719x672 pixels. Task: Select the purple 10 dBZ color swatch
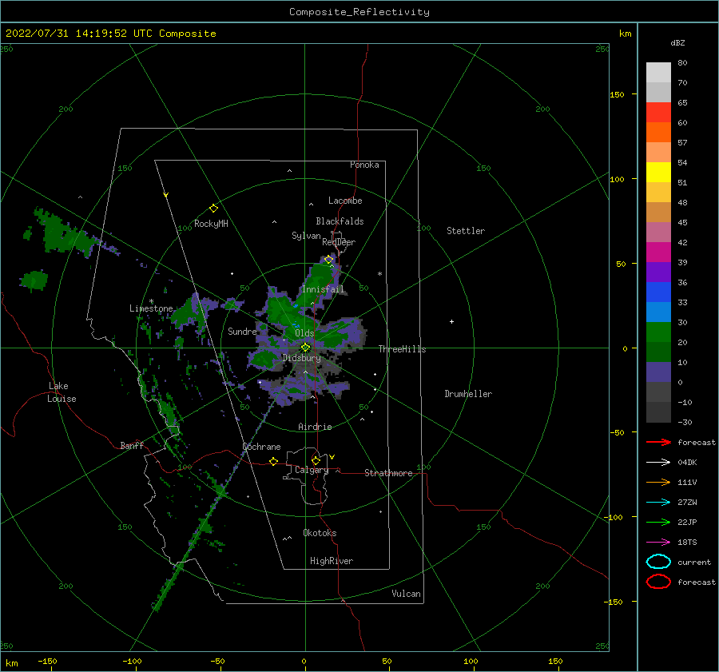coord(658,372)
